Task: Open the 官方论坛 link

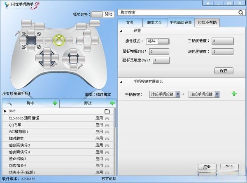Action: (x=109, y=178)
